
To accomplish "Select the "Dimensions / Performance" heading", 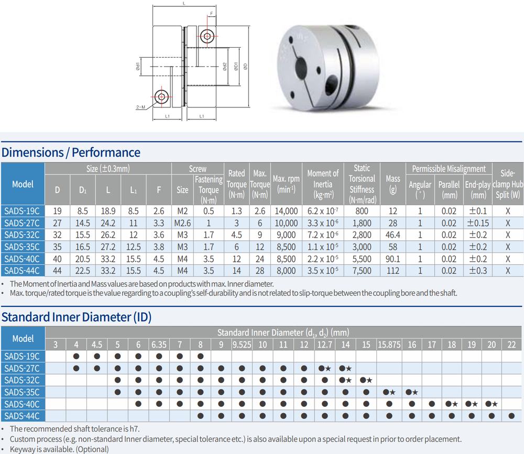I will click(71, 152).
